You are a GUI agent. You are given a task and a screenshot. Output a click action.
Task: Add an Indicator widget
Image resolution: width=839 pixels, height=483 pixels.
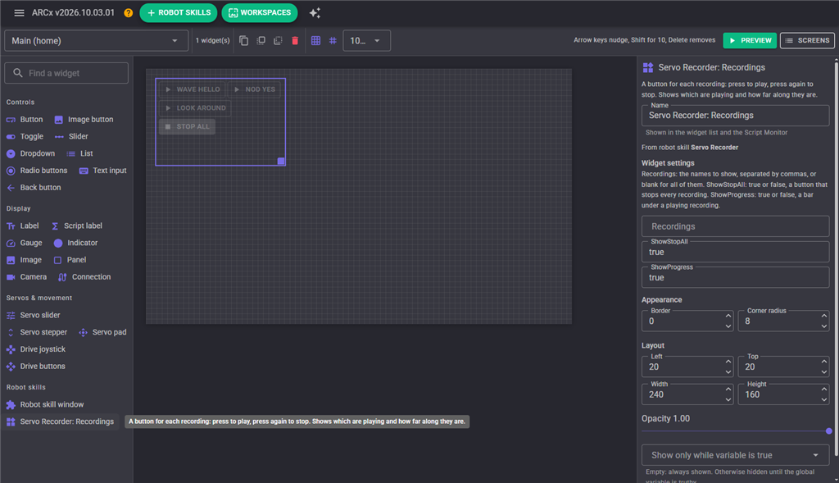click(75, 243)
